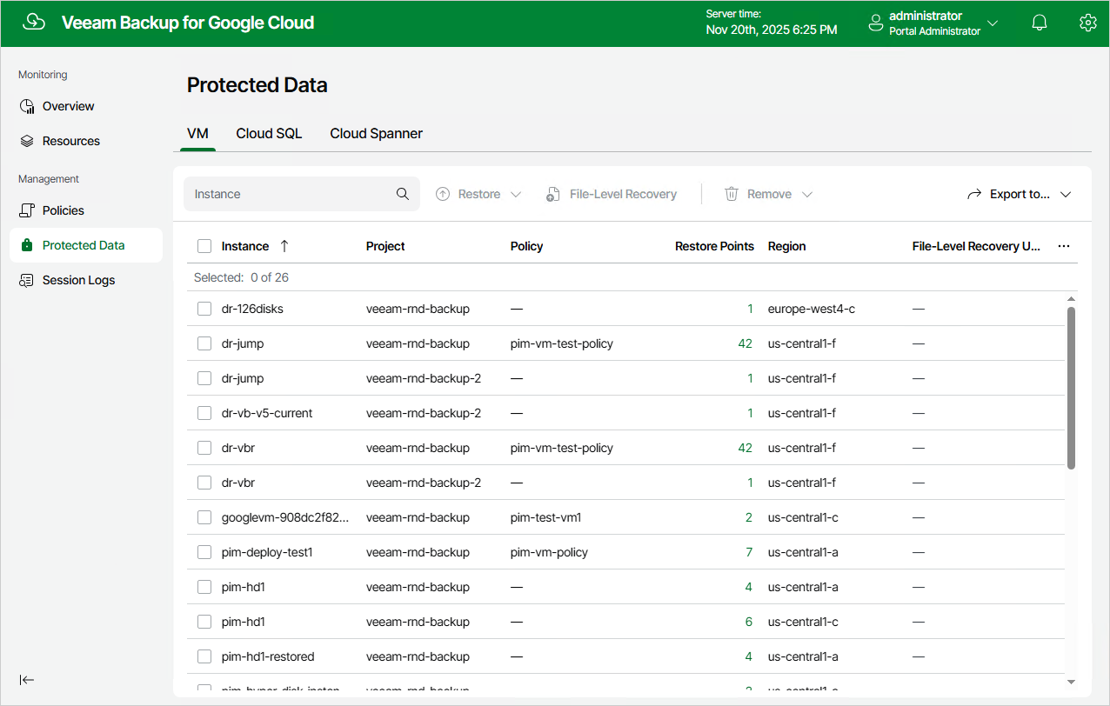Check pim-hd1 checkbox in us-central1-c
The height and width of the screenshot is (706, 1110).
pyautogui.click(x=204, y=622)
